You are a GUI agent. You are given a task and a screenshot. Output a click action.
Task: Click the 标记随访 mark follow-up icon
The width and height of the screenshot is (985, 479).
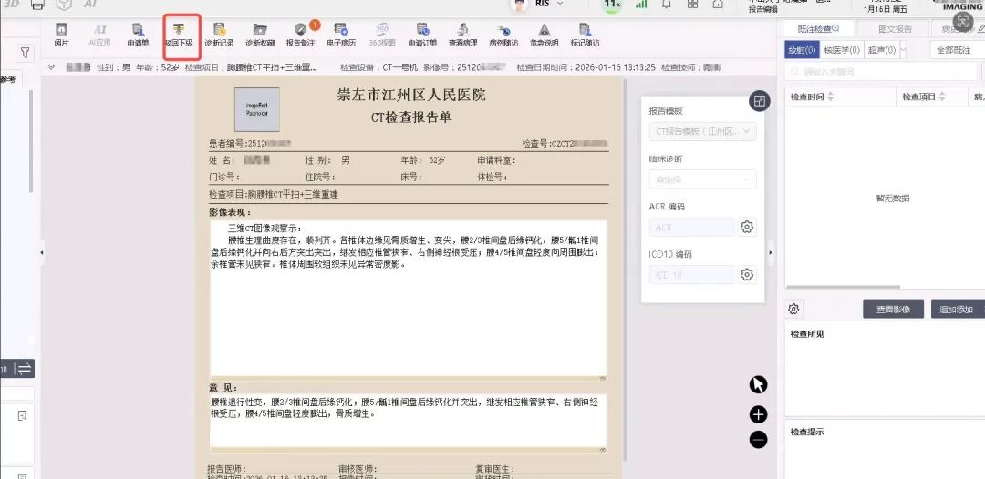pyautogui.click(x=585, y=35)
